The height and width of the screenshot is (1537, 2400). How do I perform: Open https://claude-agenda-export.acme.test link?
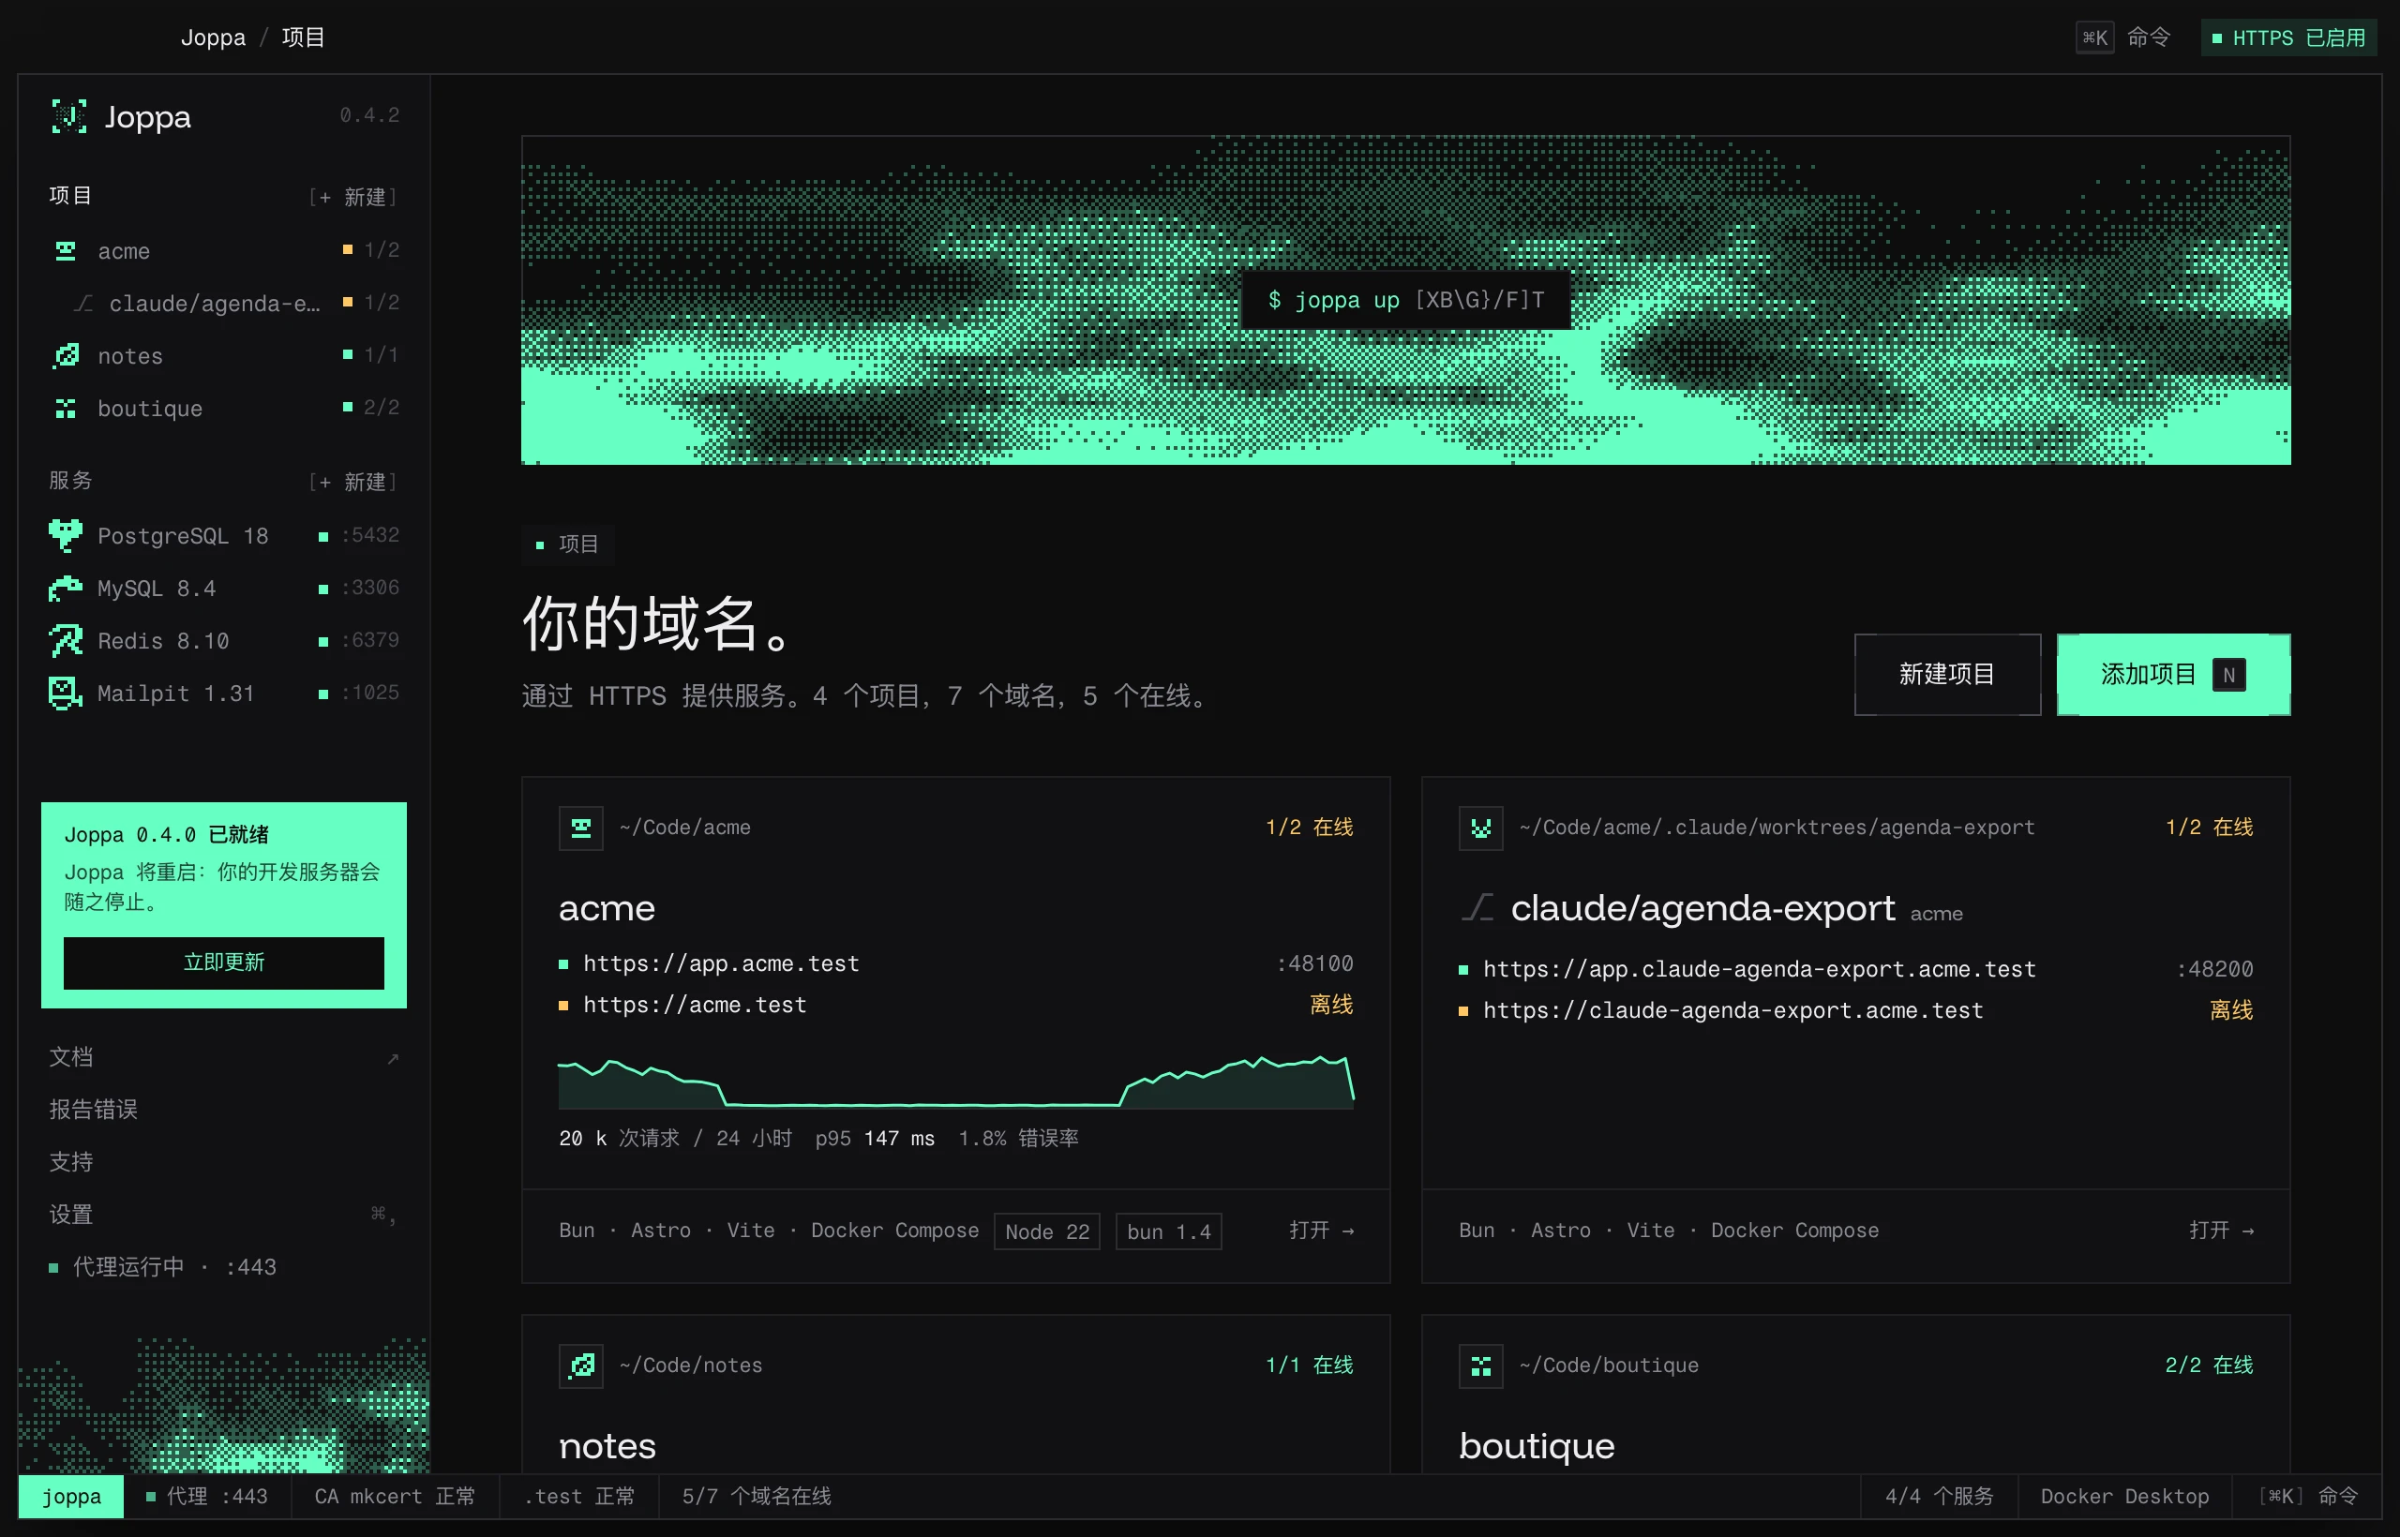[x=1733, y=1010]
